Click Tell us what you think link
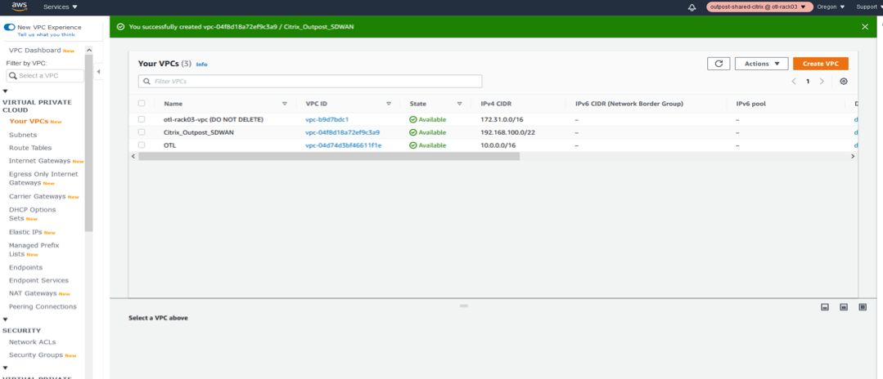This screenshot has height=379, width=883. [46, 34]
